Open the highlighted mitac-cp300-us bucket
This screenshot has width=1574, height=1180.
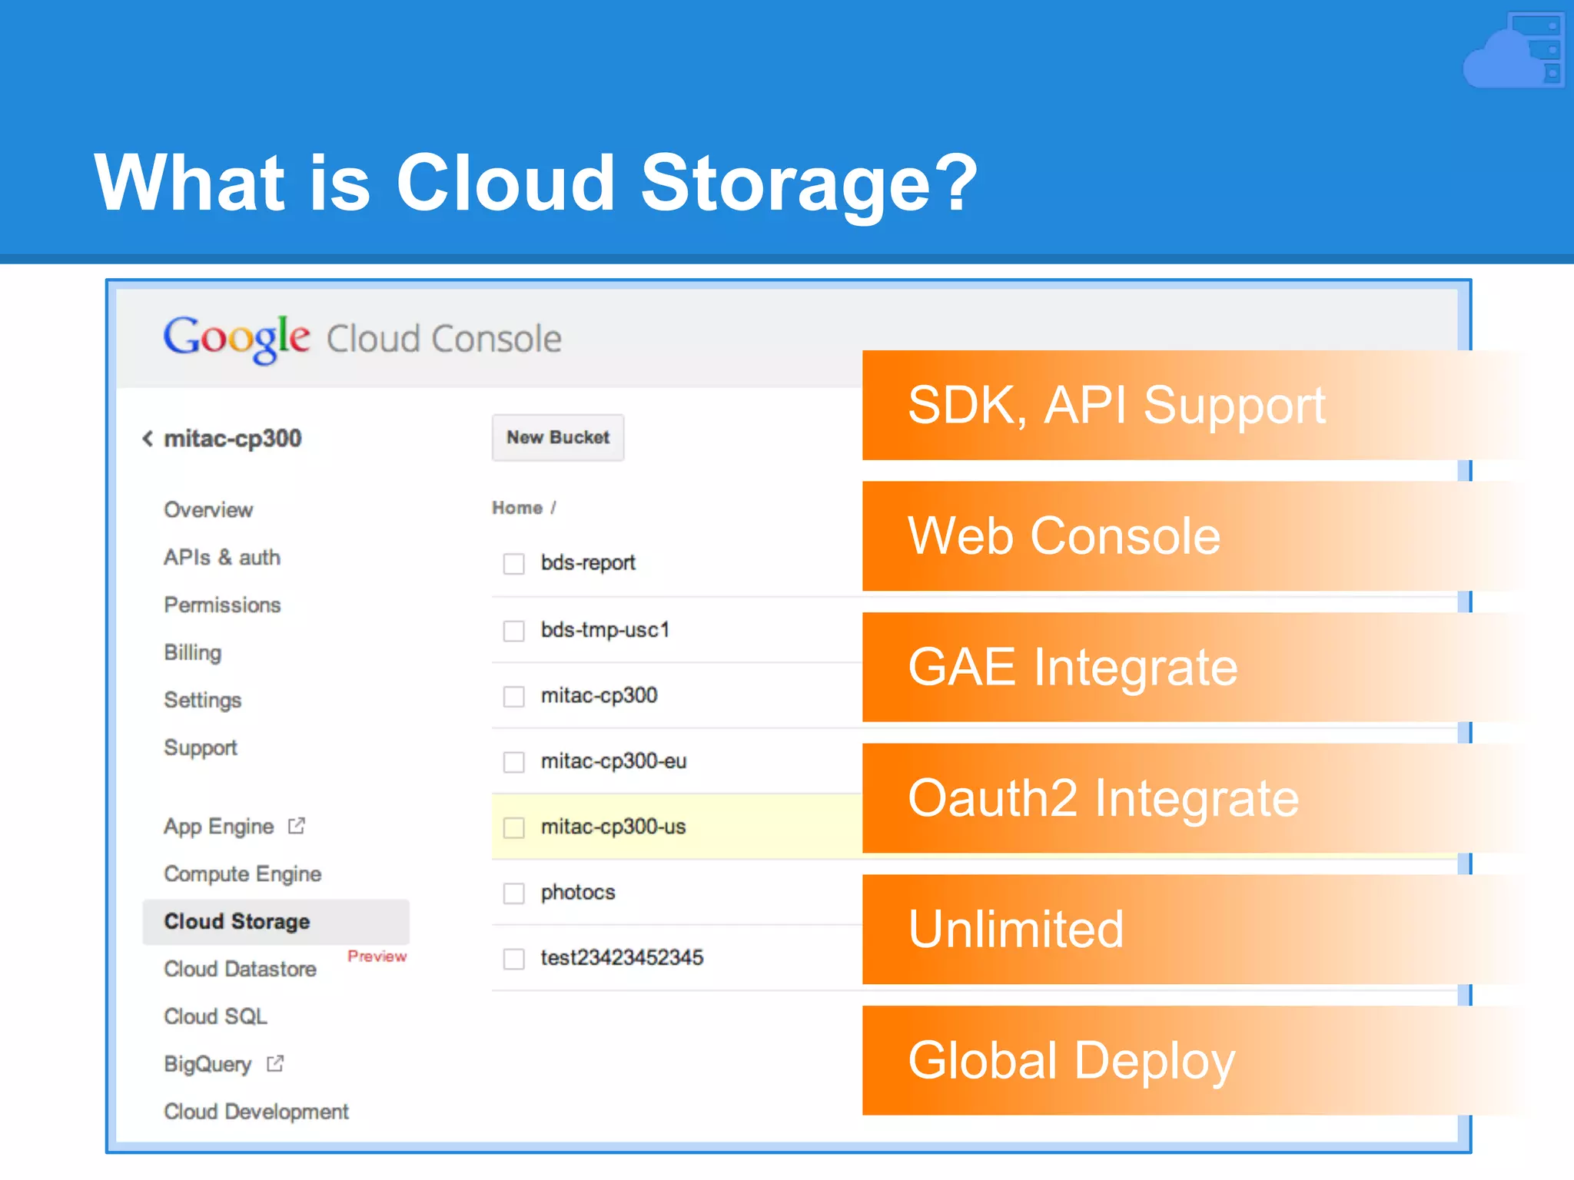[613, 827]
